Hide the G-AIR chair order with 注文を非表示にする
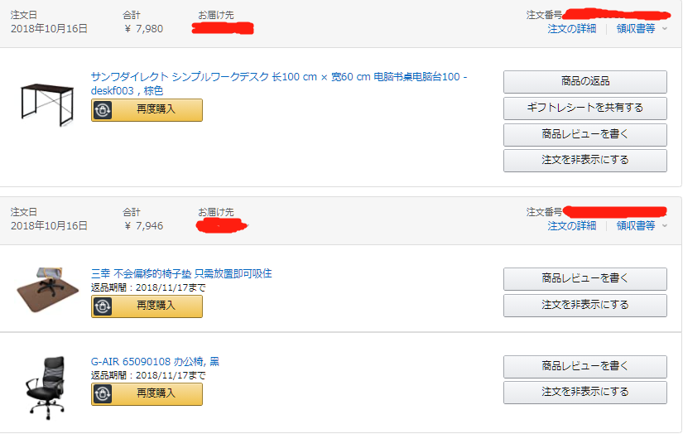The height and width of the screenshot is (434, 683). (585, 392)
